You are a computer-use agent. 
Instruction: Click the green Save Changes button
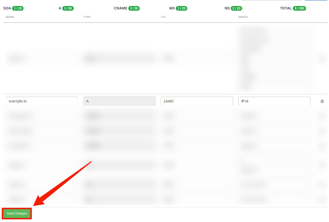[17, 213]
